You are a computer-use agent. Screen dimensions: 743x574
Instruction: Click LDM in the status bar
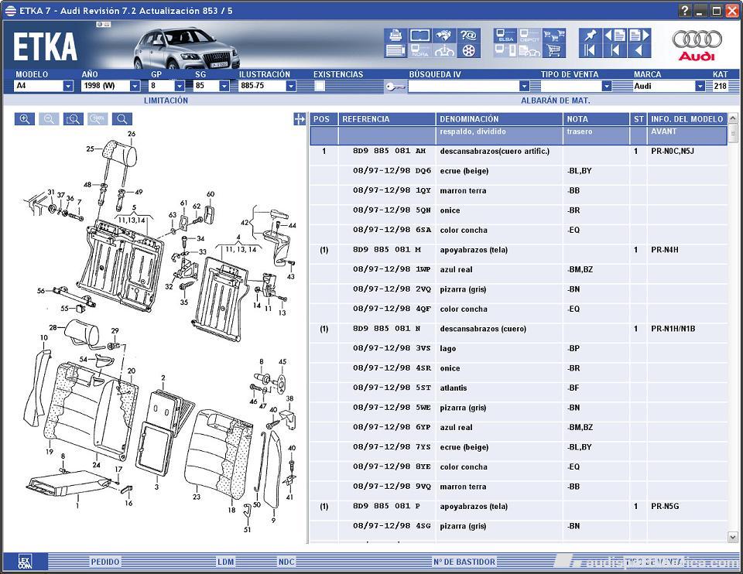(225, 562)
